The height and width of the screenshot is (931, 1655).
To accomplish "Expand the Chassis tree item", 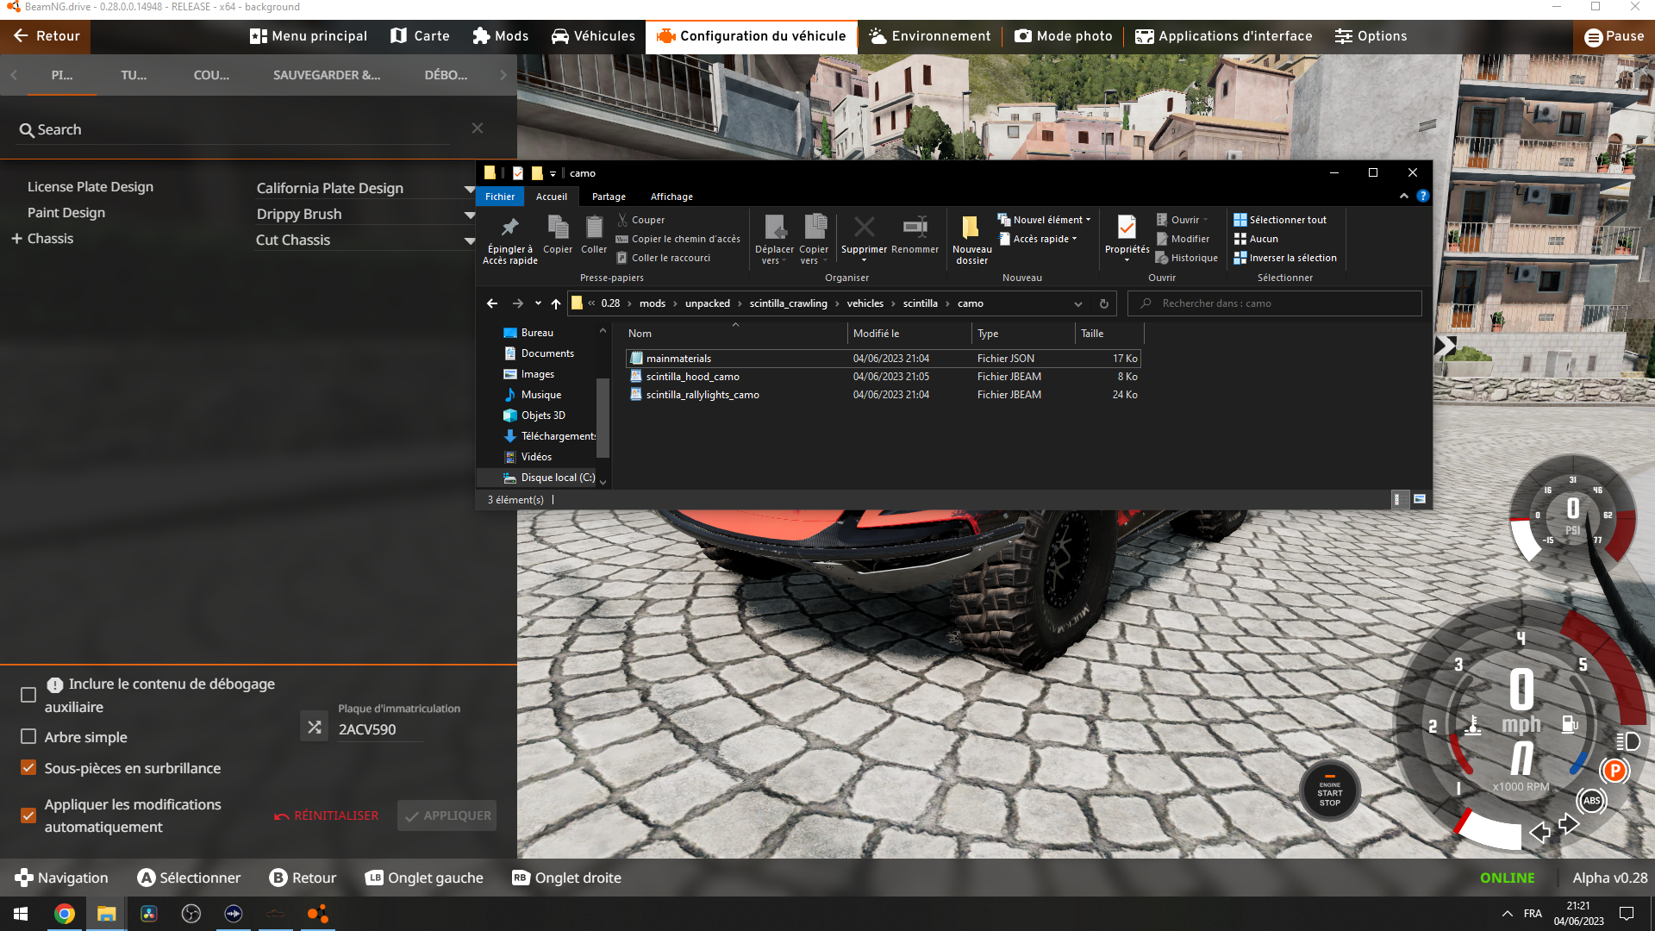I will pos(16,239).
